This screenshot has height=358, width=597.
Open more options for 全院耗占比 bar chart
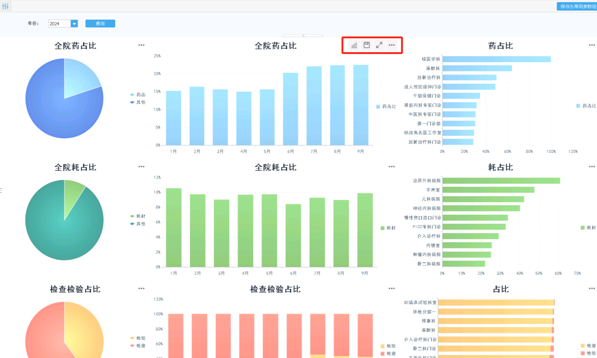point(391,167)
